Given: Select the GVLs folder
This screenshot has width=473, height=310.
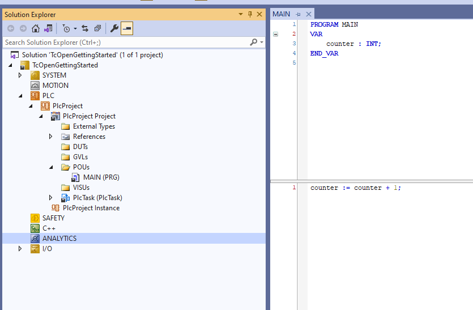Looking at the screenshot, I should [x=80, y=157].
